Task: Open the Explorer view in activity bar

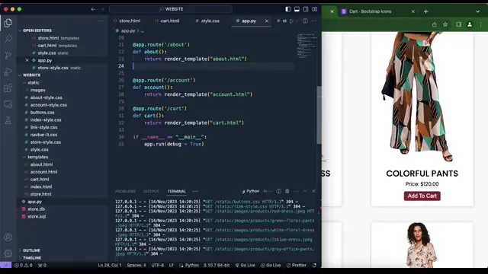Action: (x=8, y=23)
